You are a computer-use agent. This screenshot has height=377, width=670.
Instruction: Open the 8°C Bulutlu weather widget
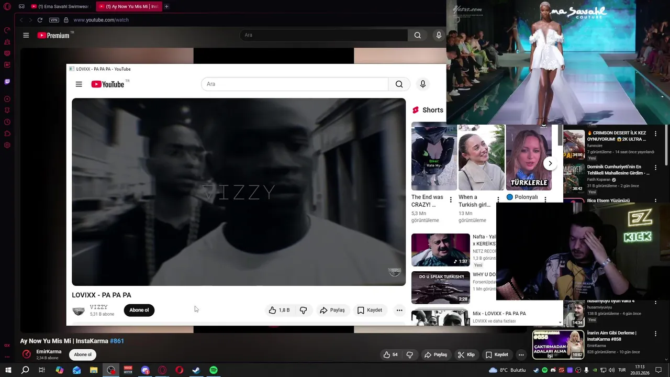[507, 370]
